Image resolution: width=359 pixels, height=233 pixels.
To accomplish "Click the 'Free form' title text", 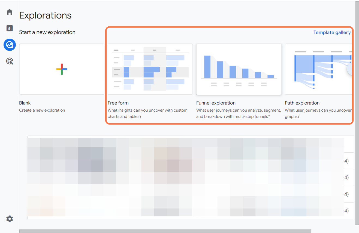I will pos(118,103).
